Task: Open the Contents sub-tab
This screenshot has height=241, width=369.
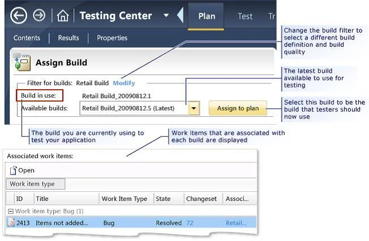Action: point(27,38)
